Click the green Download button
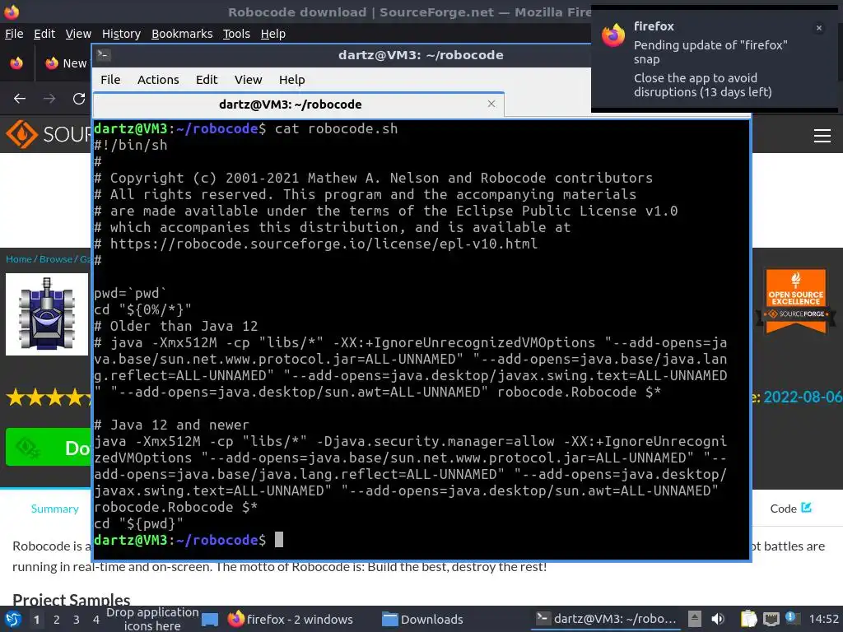The height and width of the screenshot is (632, 843). 49,447
